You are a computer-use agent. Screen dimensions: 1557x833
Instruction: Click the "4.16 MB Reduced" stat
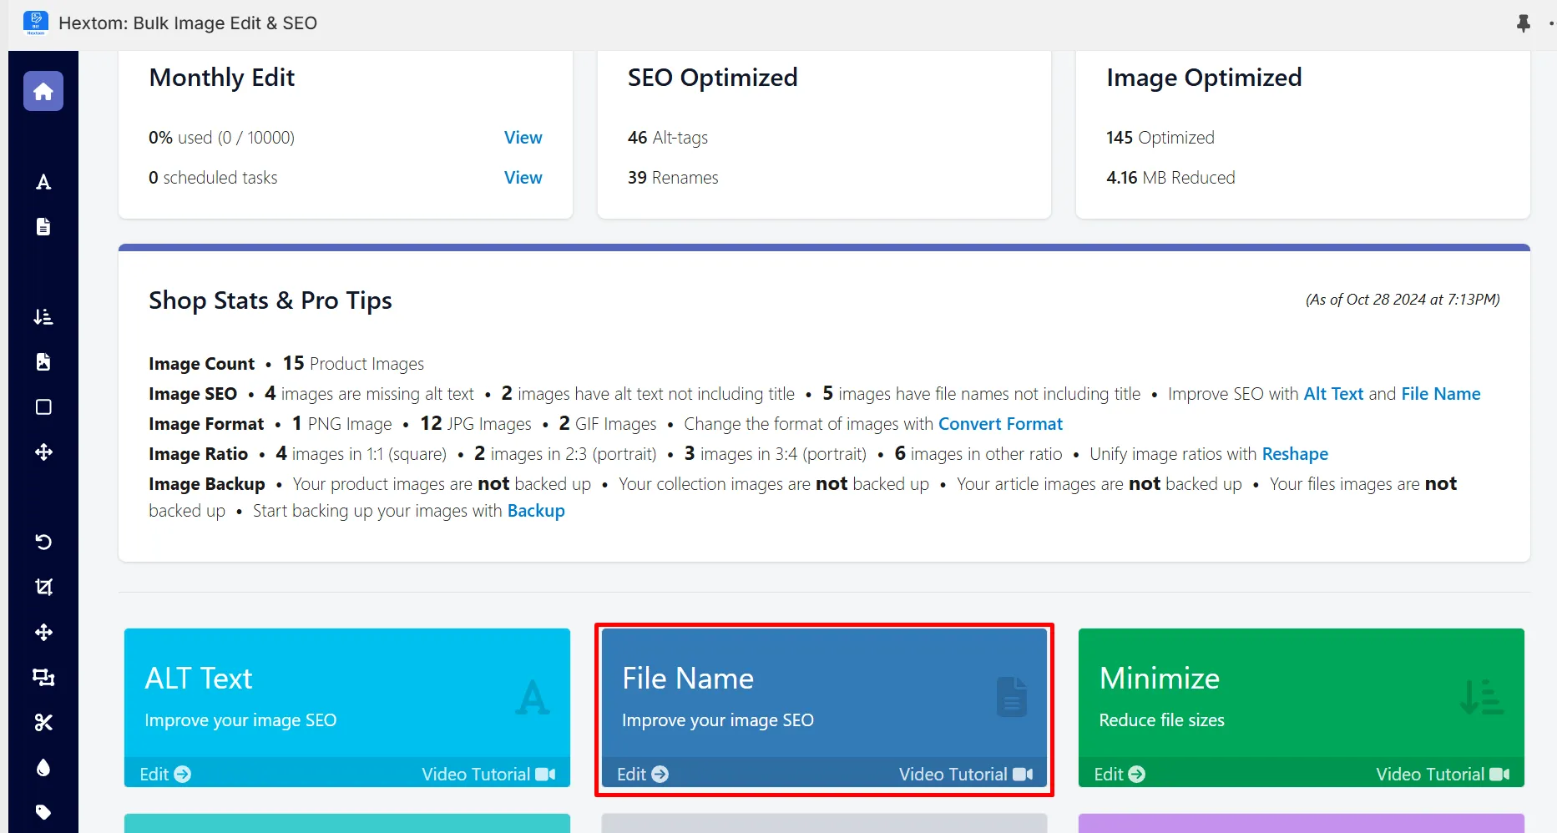(1170, 178)
